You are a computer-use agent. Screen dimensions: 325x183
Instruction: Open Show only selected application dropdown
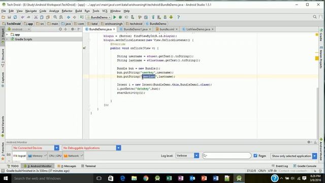tap(294, 156)
